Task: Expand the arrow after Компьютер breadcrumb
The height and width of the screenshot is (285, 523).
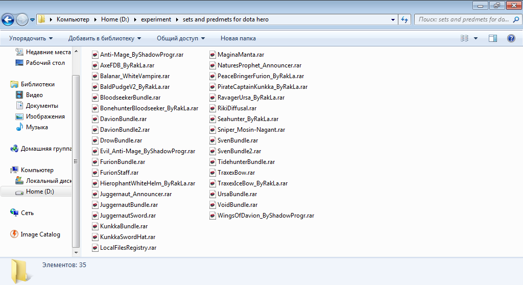Action: tap(95, 19)
